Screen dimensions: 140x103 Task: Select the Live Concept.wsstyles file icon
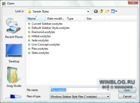point(29,45)
